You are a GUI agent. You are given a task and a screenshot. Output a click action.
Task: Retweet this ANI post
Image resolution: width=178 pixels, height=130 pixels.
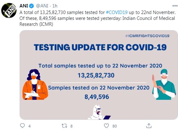pos(64,126)
